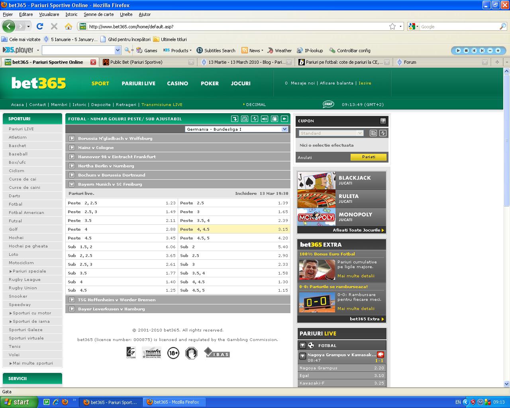The height and width of the screenshot is (408, 510).
Task: Close the bet365 Pariuri Sportive Online tab
Action: pos(93,62)
